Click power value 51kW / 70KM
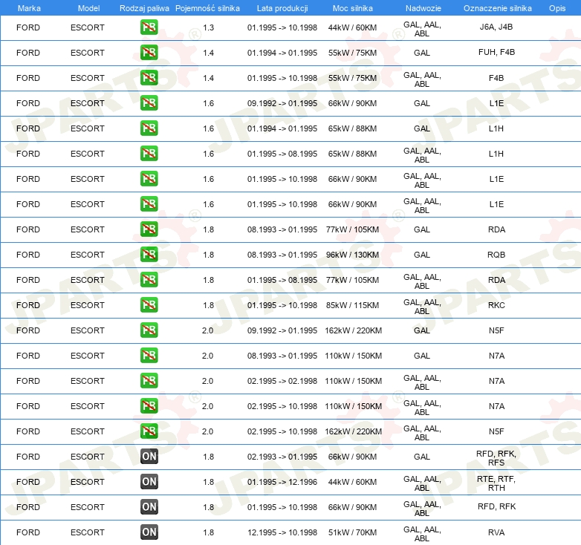This screenshot has width=581, height=545. (352, 532)
